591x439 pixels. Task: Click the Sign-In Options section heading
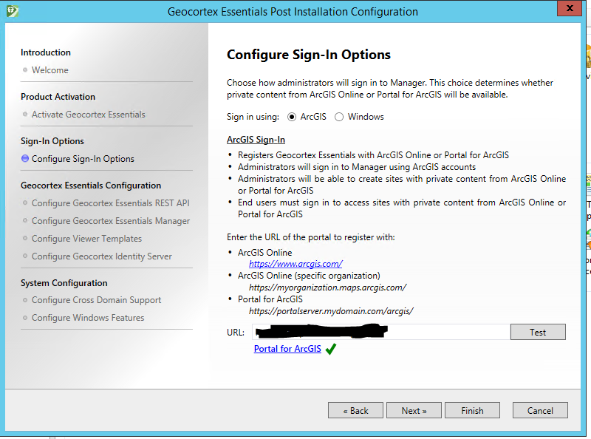pyautogui.click(x=52, y=141)
